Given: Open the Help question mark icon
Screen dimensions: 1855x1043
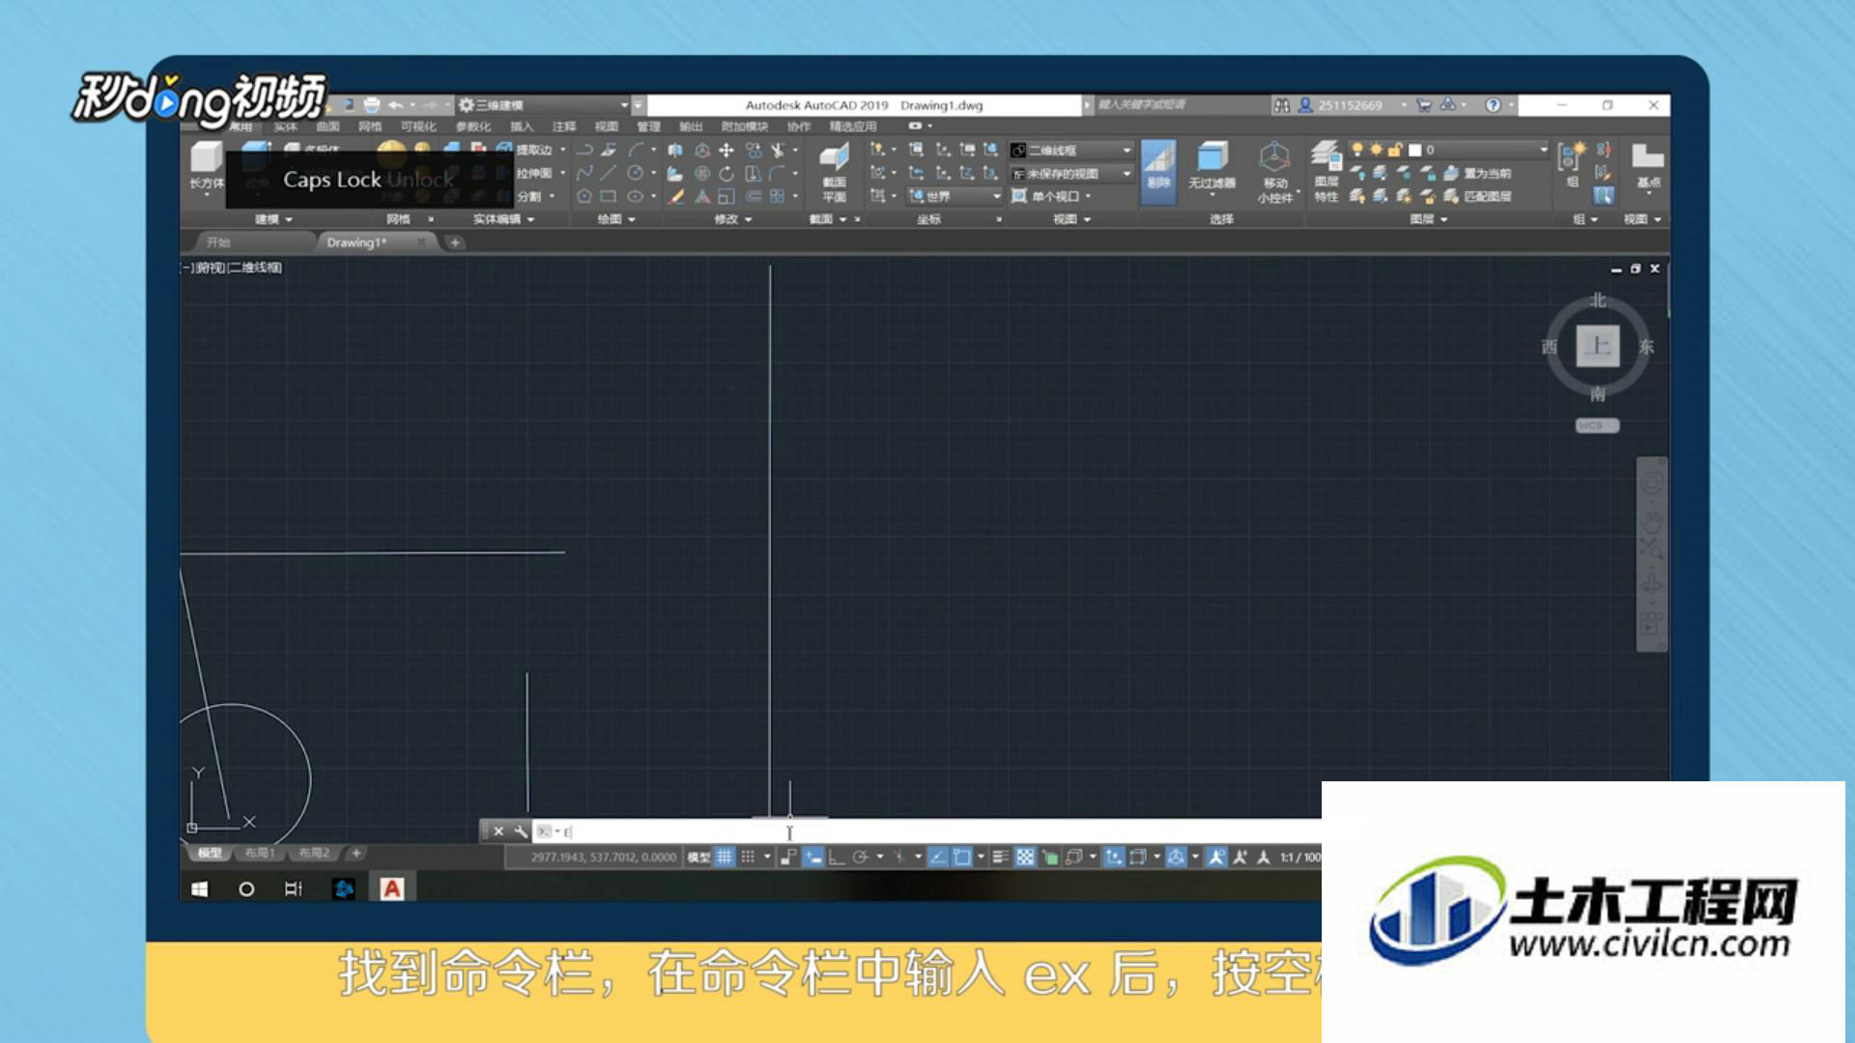Looking at the screenshot, I should tap(1493, 105).
